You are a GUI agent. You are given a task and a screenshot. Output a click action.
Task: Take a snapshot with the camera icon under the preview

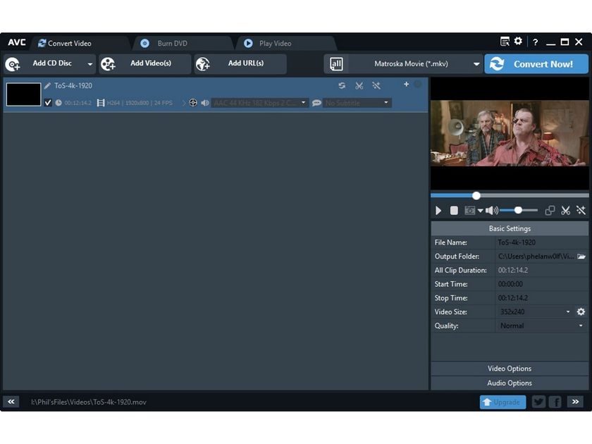tap(471, 210)
